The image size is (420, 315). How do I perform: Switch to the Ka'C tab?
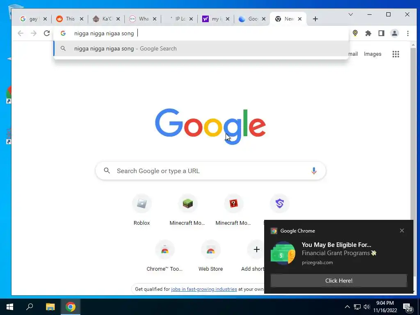103,19
